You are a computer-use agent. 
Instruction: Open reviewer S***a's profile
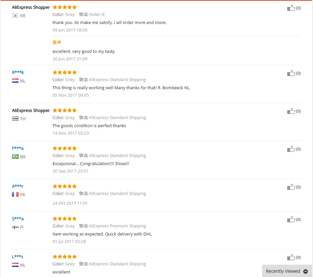tap(18, 219)
